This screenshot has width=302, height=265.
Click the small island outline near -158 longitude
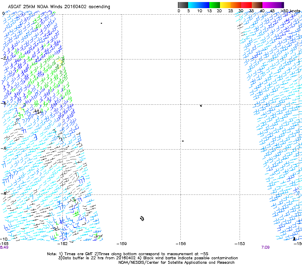142,219
